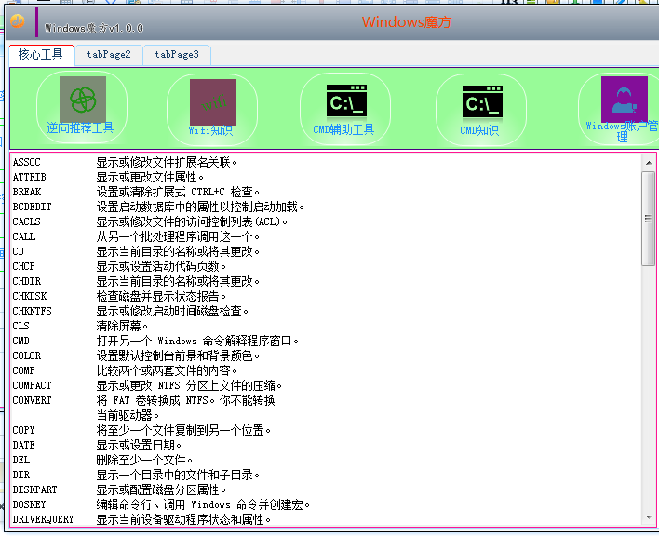Click the CMD command entry in list
The width and height of the screenshot is (659, 536).
21,341
